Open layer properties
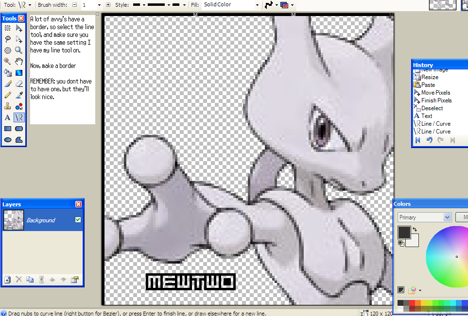468x316 pixels. tap(75, 279)
